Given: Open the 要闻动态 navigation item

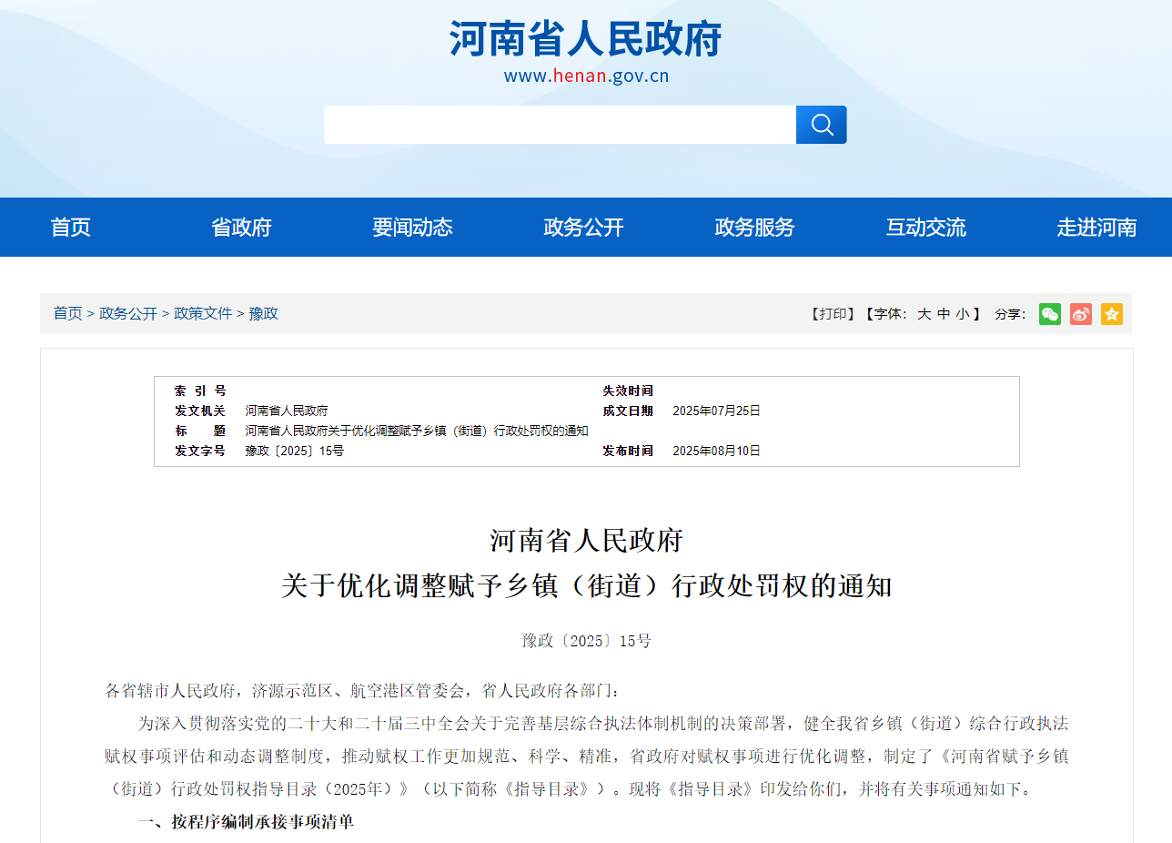Looking at the screenshot, I should (412, 228).
